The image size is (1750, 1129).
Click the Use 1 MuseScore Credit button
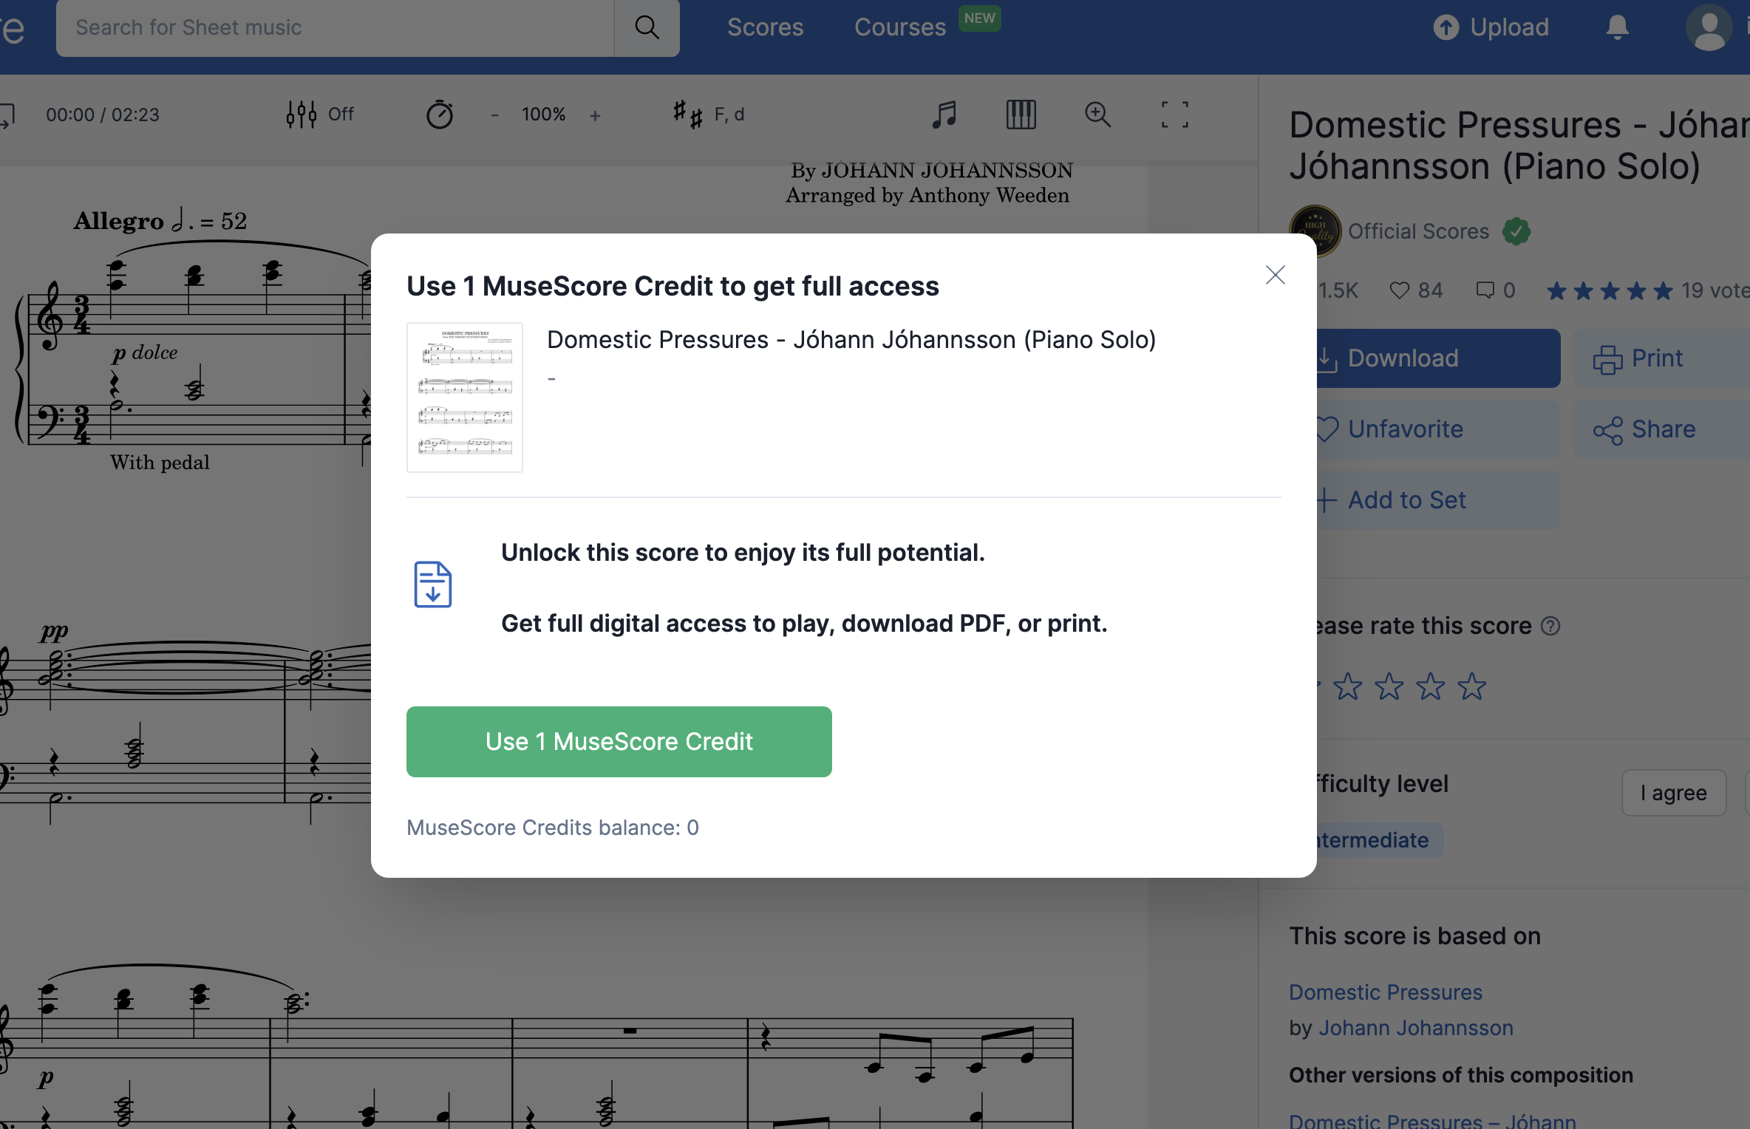point(619,741)
